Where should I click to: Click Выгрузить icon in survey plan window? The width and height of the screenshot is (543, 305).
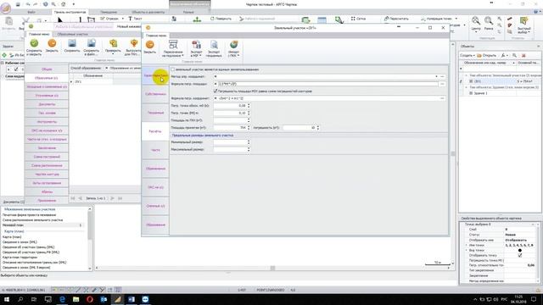pyautogui.click(x=134, y=43)
